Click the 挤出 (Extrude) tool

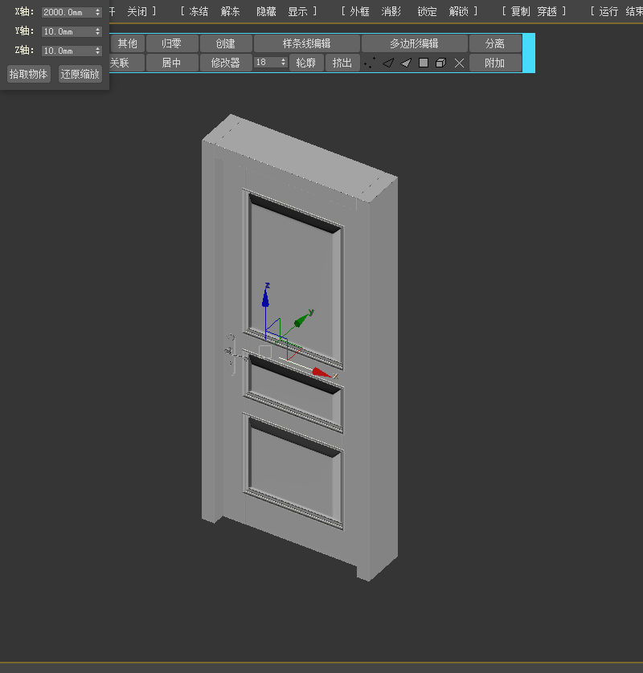point(342,63)
